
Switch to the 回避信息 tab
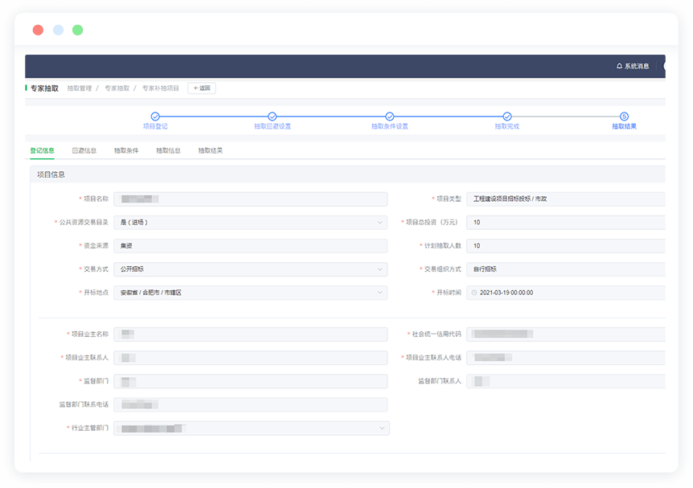[x=84, y=150]
